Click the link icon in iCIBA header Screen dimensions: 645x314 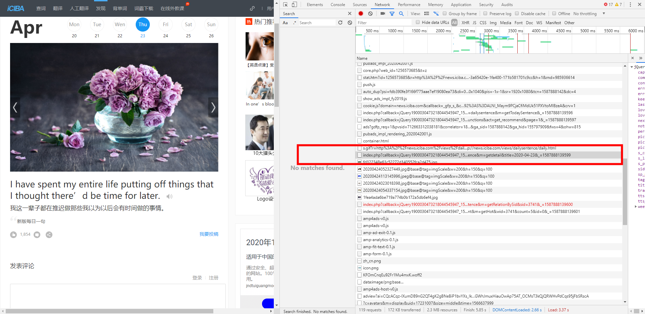coord(252,8)
